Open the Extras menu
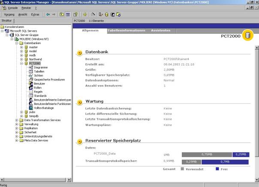Viewport: 259px width, 187px height. (35, 15)
